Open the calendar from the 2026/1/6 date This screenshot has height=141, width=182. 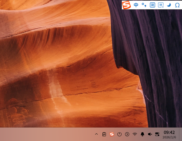coord(169,137)
